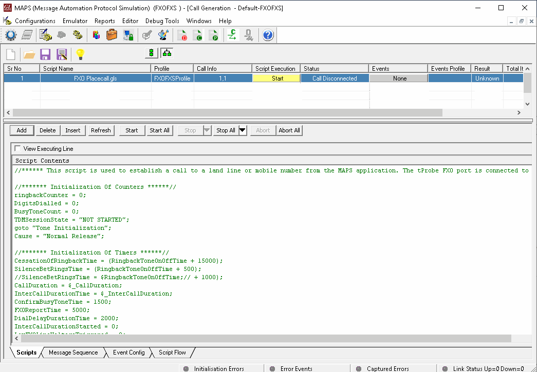Expand the dropdown arrow beside the Stop button
Screen dimensions: 537x372
pyautogui.click(x=207, y=130)
